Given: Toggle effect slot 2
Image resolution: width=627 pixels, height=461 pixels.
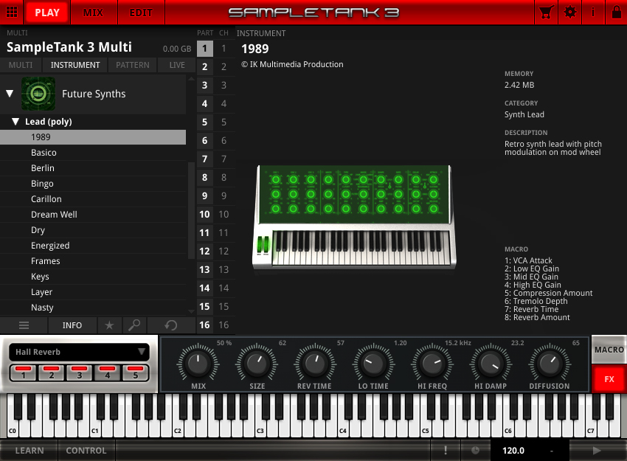Looking at the screenshot, I should click(x=51, y=372).
